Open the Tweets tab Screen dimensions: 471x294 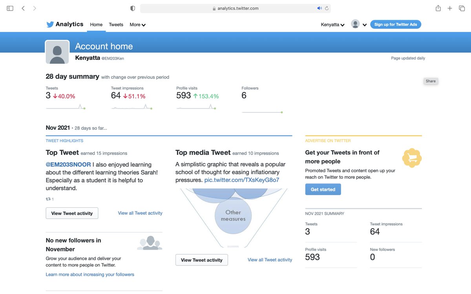tap(116, 24)
